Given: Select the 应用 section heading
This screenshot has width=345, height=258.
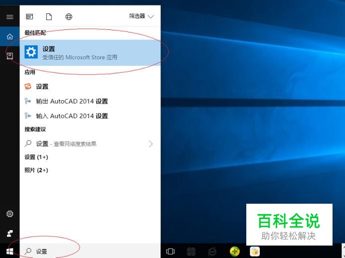Looking at the screenshot, I should [x=30, y=72].
